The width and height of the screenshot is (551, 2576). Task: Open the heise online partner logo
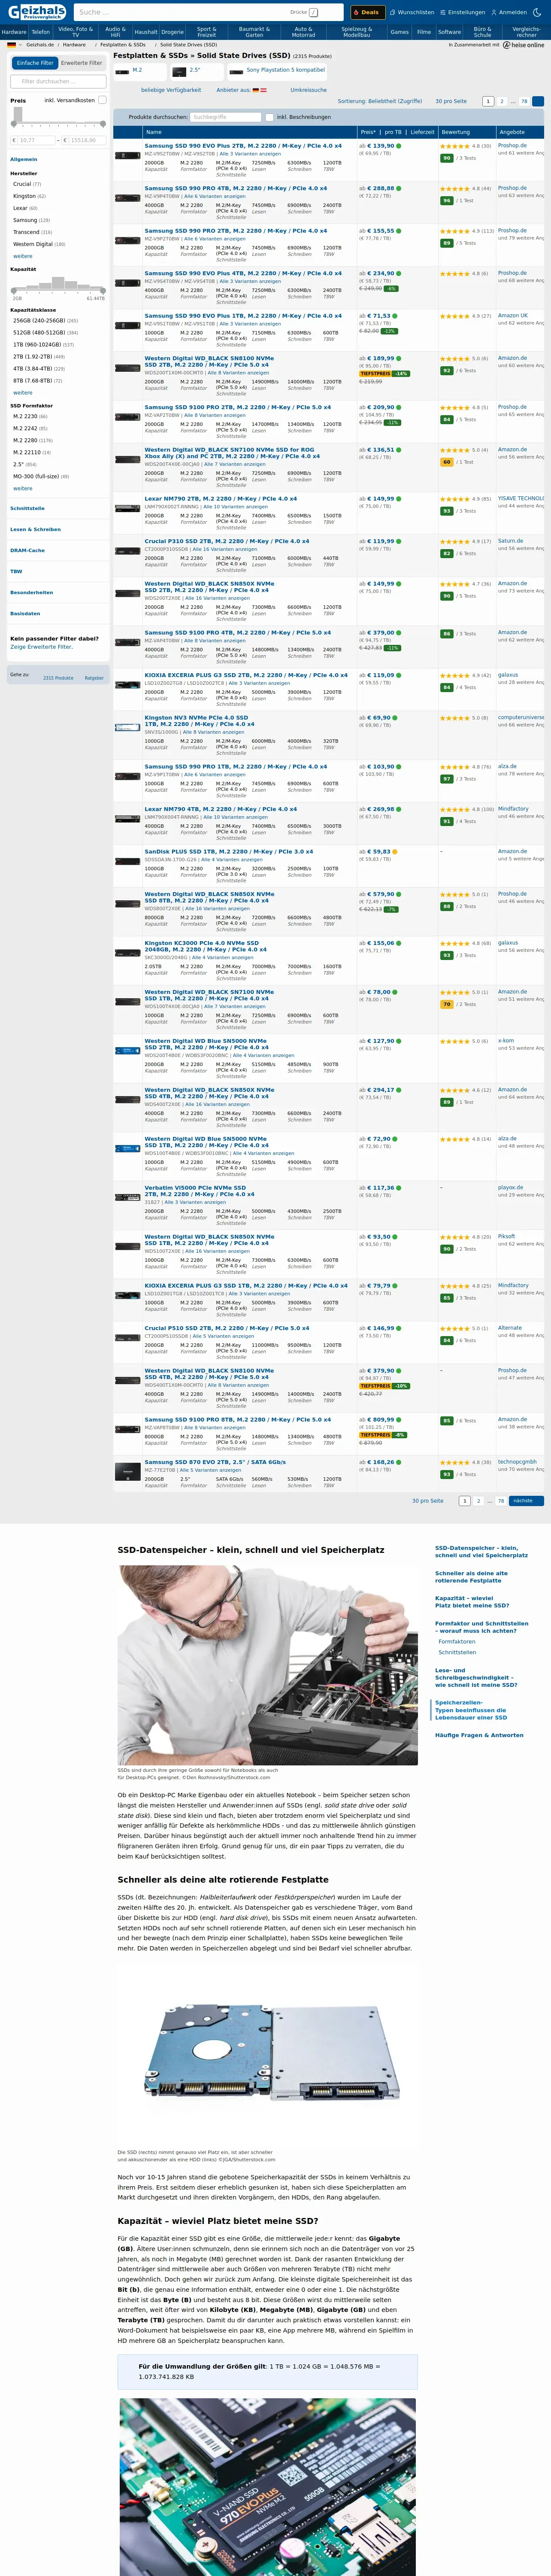[523, 45]
